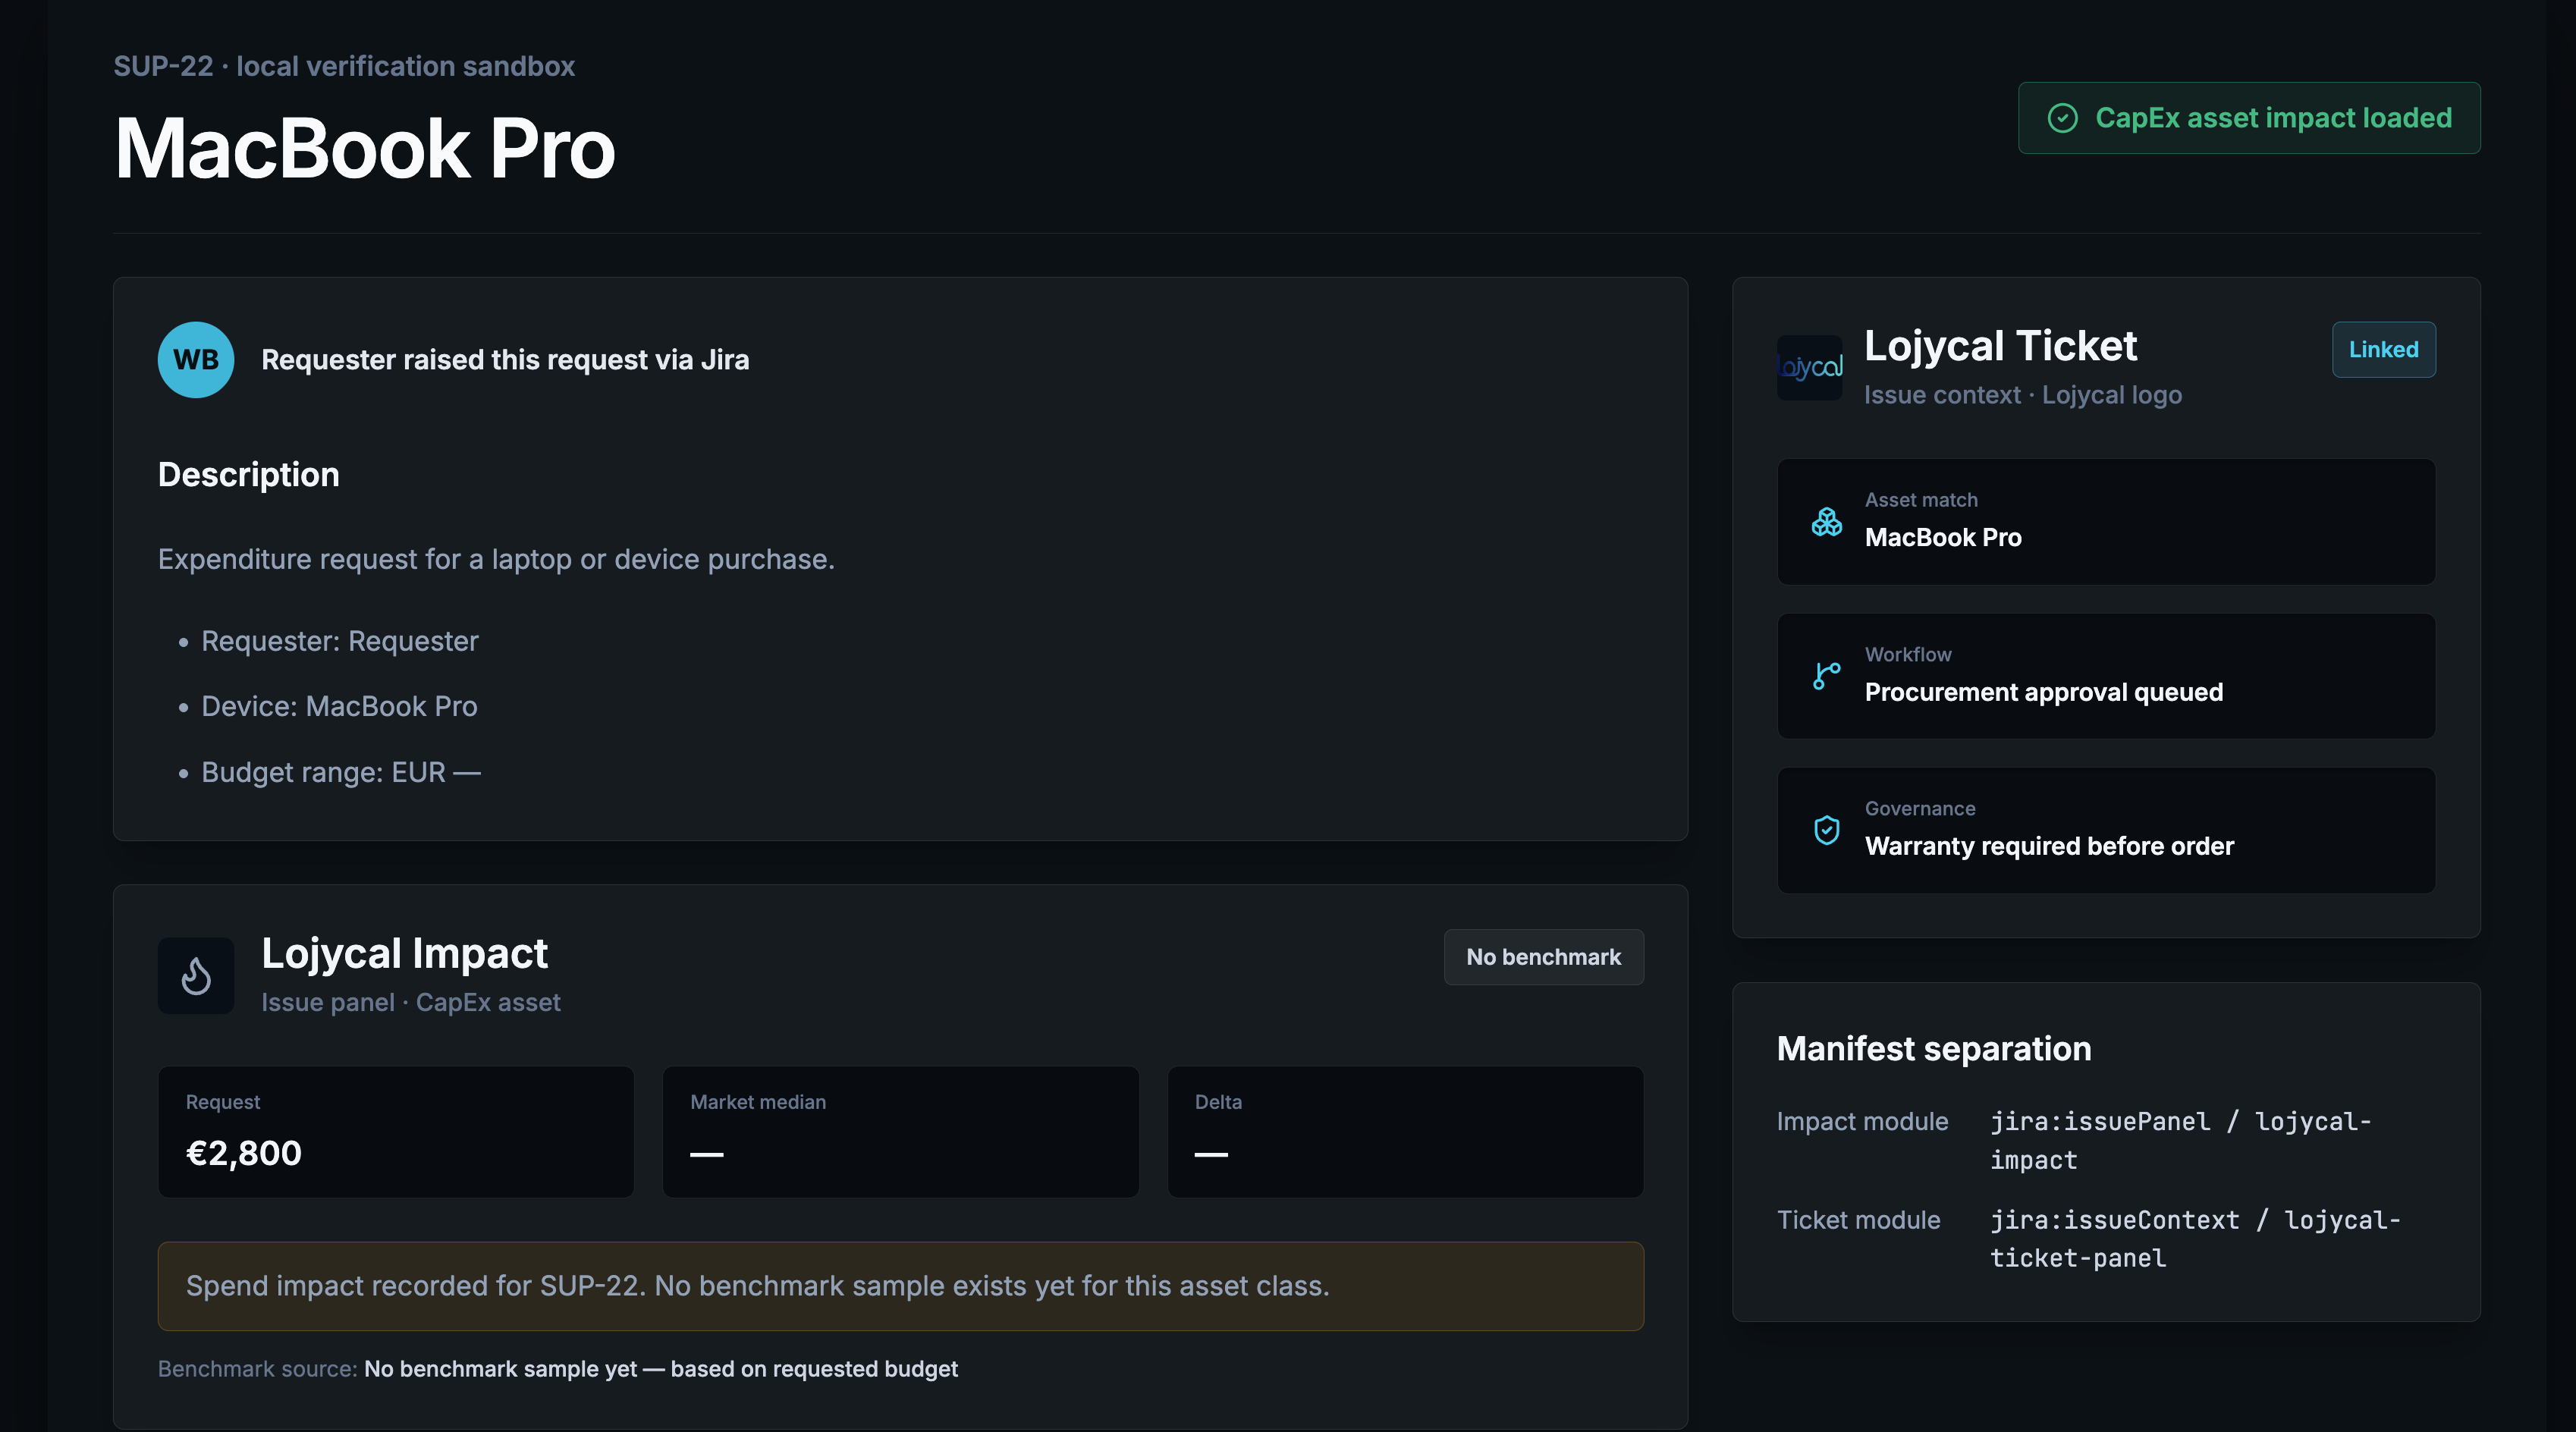Open the Warranty required before order card
Screen dimensions: 2576x1432
tap(2106, 830)
